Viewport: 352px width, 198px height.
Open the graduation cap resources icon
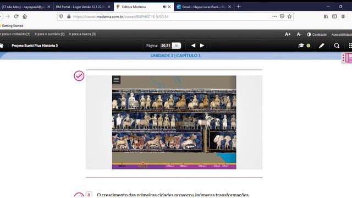pyautogui.click(x=301, y=46)
